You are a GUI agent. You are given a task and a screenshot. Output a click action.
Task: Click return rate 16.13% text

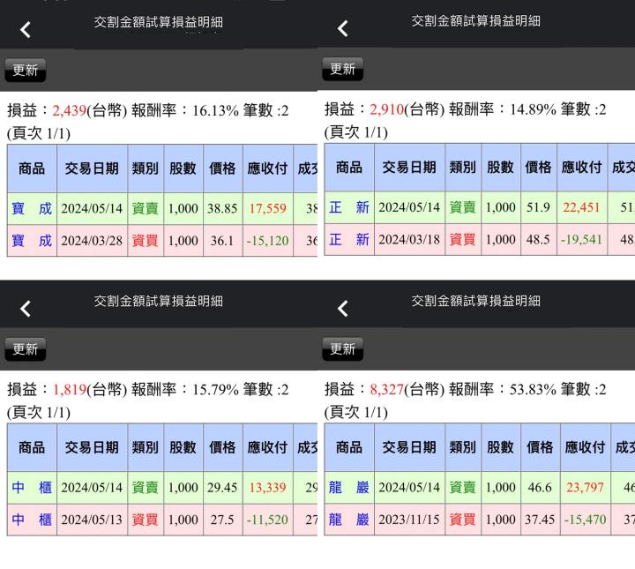tap(215, 110)
